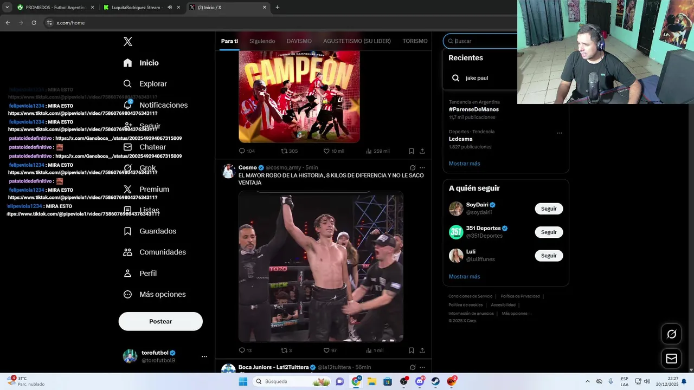The width and height of the screenshot is (694, 390).
Task: Click the Postear button
Action: [x=160, y=322]
